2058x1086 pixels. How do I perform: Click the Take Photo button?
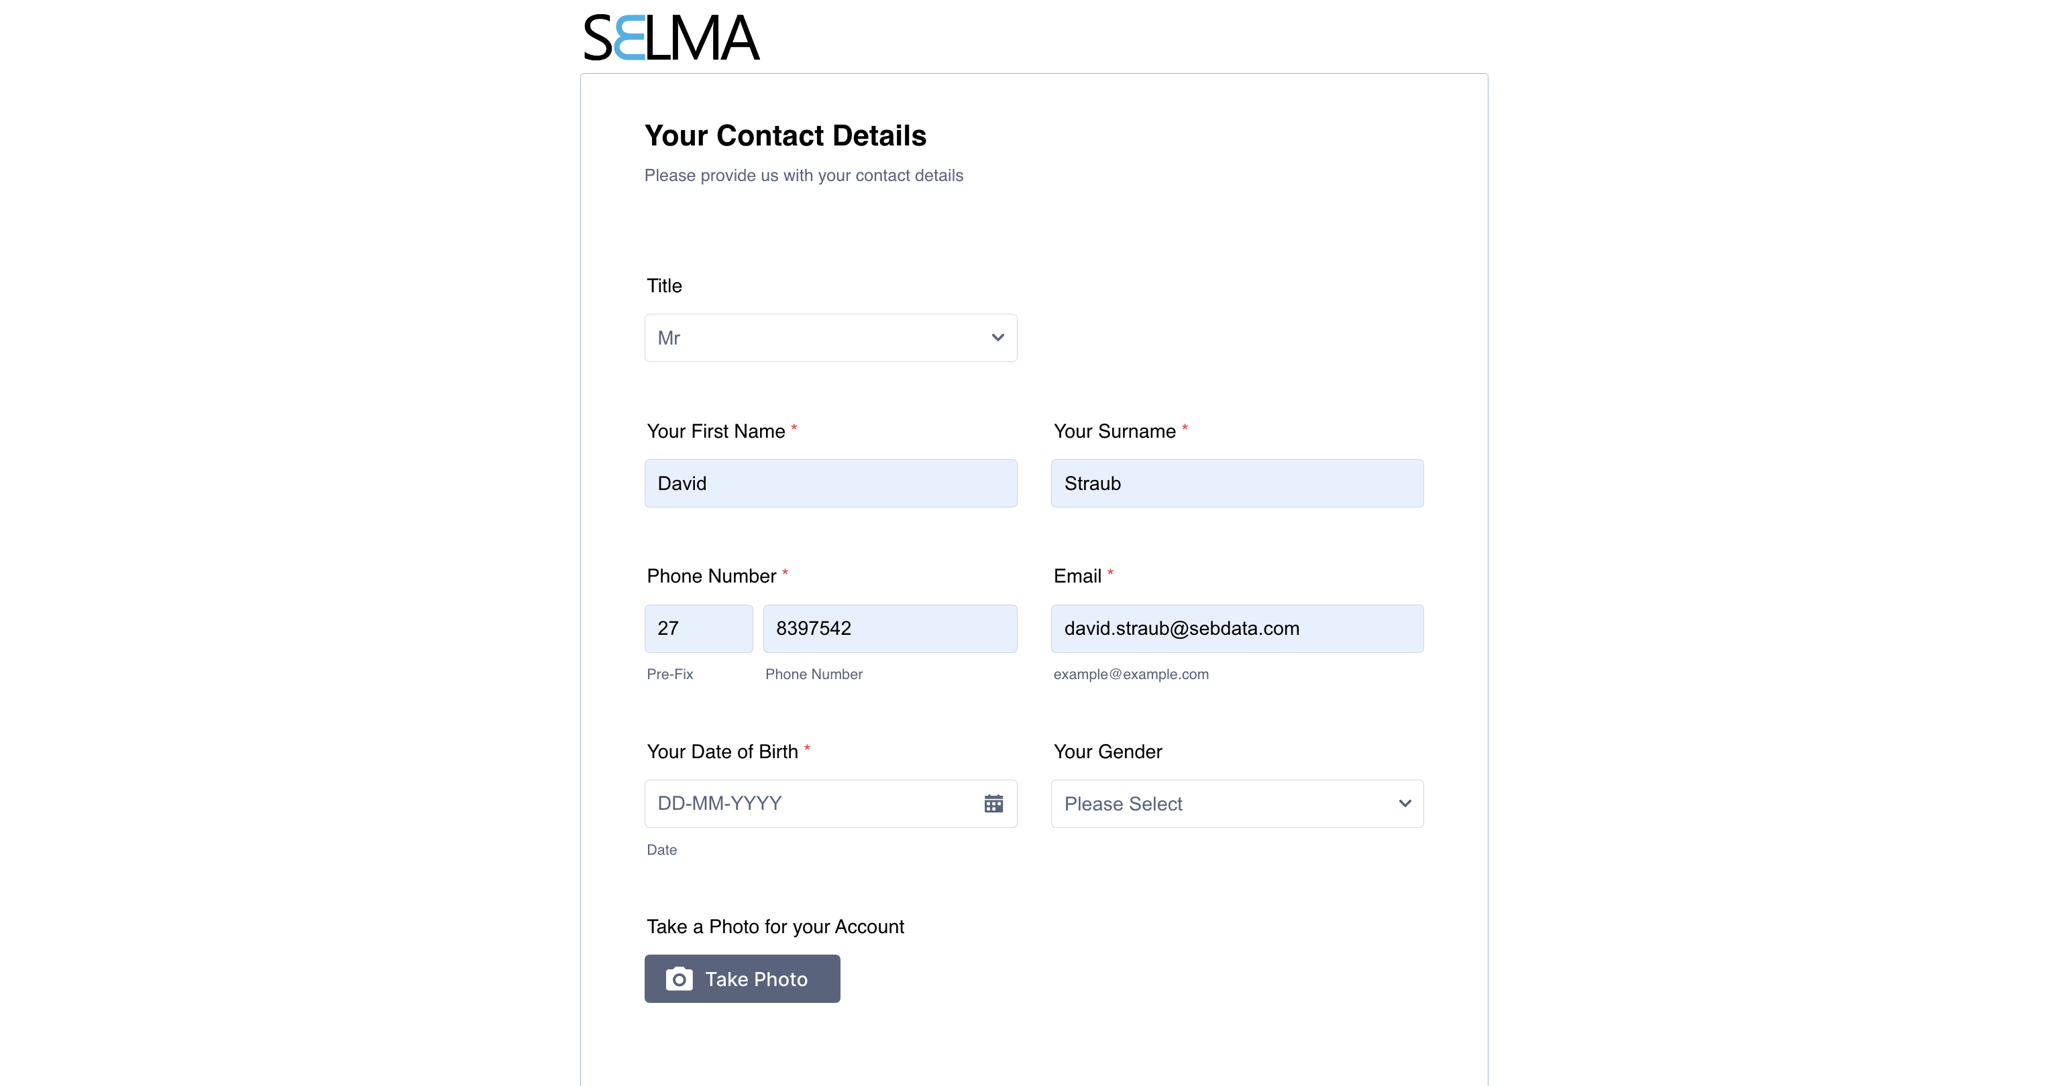[742, 979]
